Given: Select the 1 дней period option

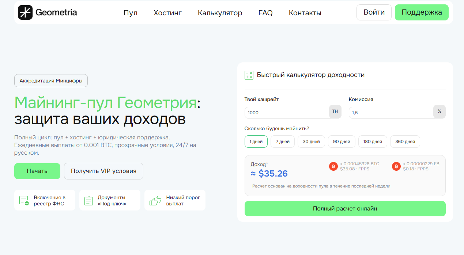Looking at the screenshot, I should 256,142.
